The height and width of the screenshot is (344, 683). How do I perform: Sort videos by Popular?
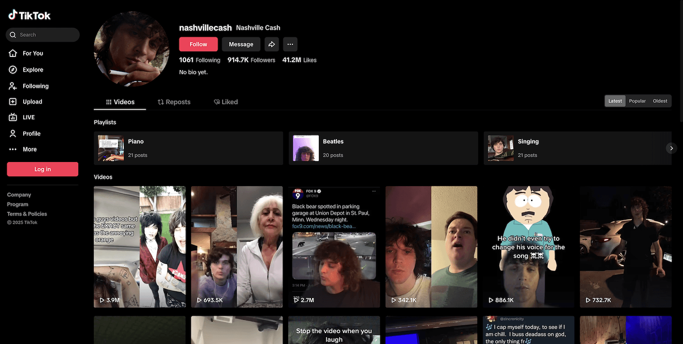tap(637, 101)
